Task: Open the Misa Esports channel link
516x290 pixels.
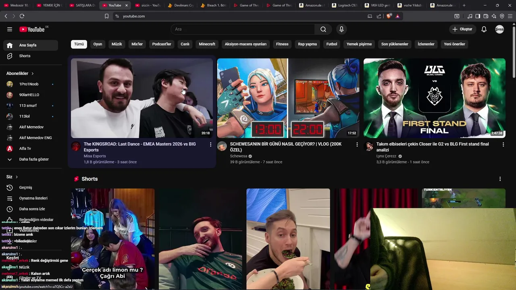Action: (x=95, y=156)
